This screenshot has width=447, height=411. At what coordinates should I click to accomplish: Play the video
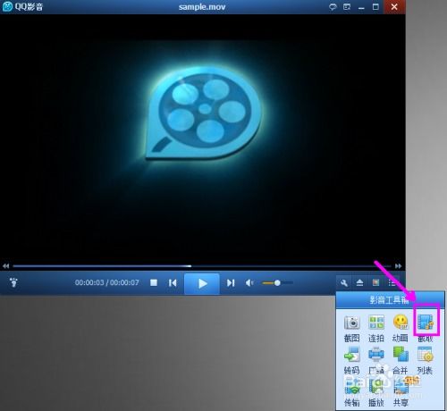(202, 283)
